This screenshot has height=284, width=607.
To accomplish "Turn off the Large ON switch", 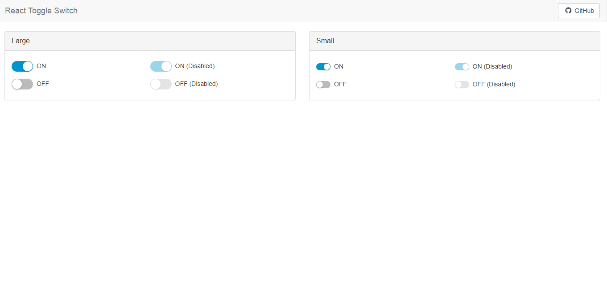I will (22, 66).
